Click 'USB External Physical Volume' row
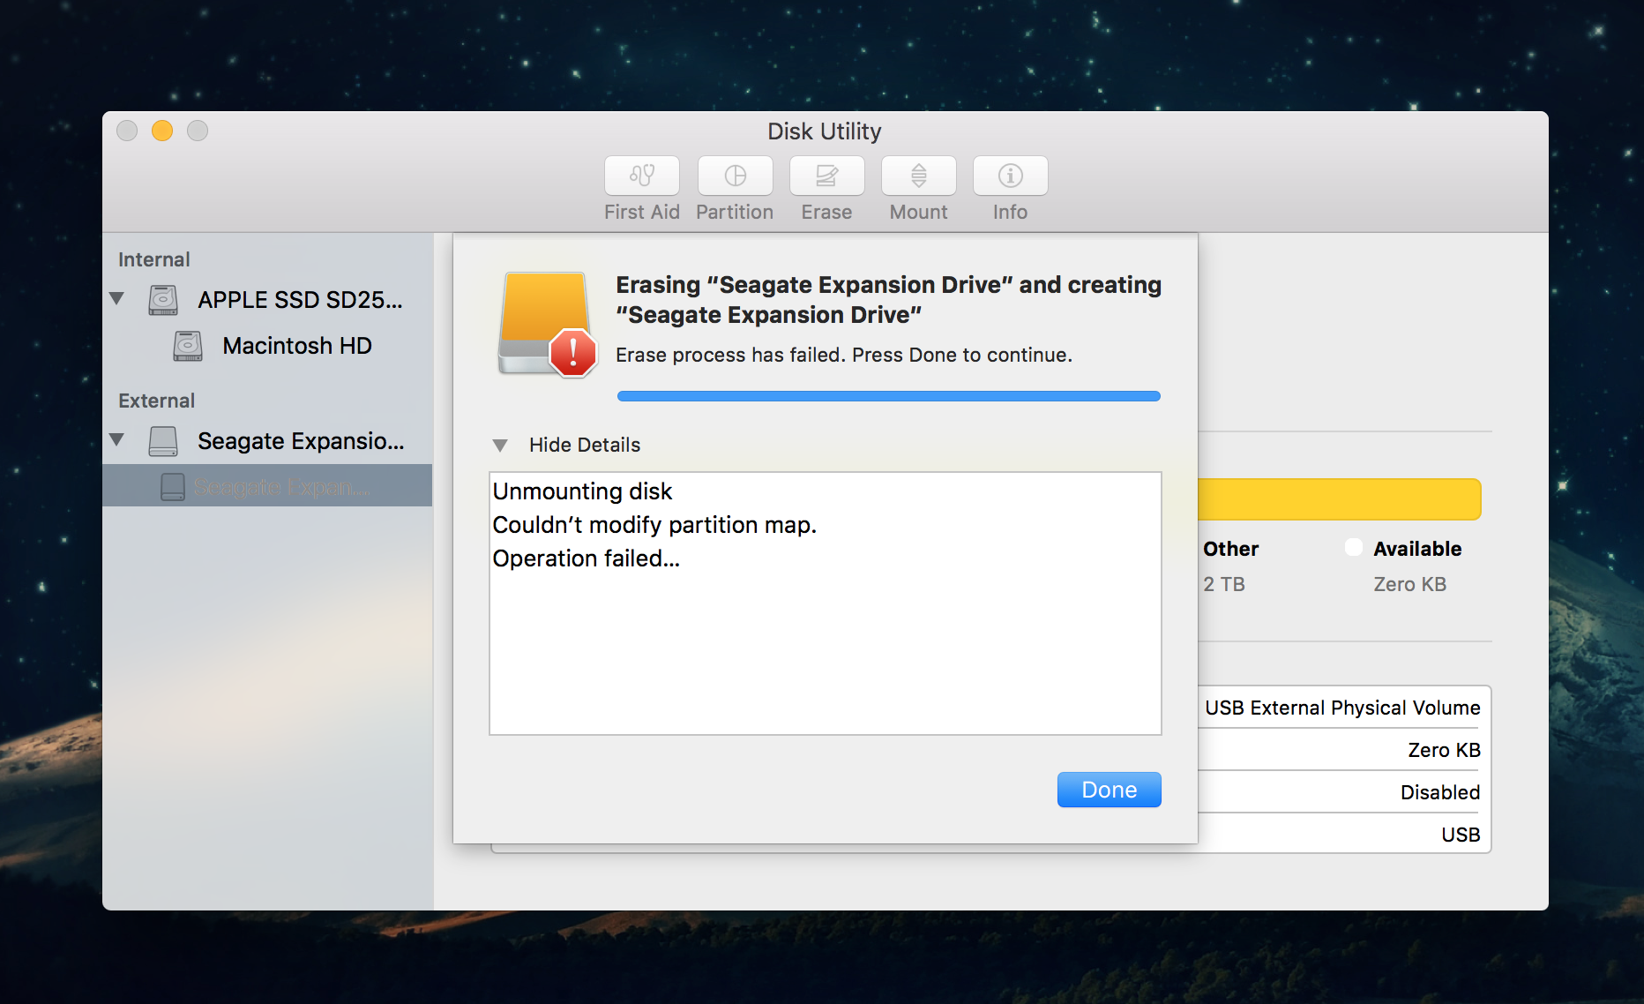The height and width of the screenshot is (1004, 1644). click(x=1342, y=708)
